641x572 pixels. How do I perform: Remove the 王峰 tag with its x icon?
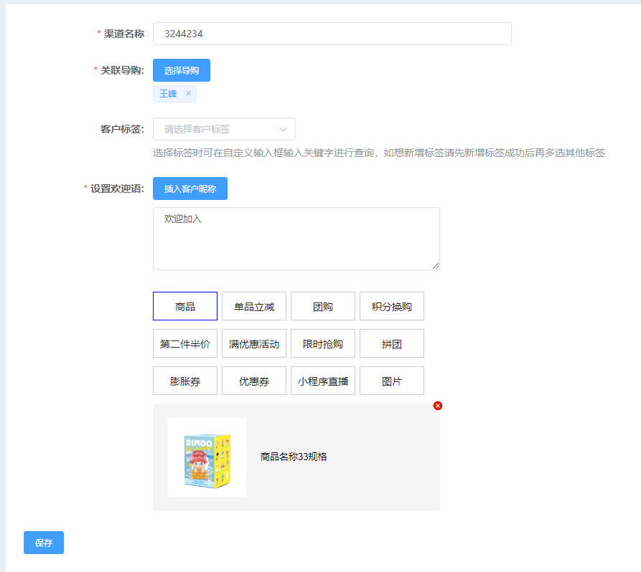pos(188,94)
